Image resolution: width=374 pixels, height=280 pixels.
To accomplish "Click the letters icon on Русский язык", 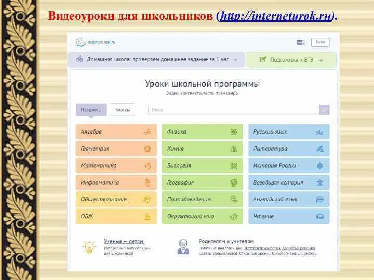I will coord(320,132).
